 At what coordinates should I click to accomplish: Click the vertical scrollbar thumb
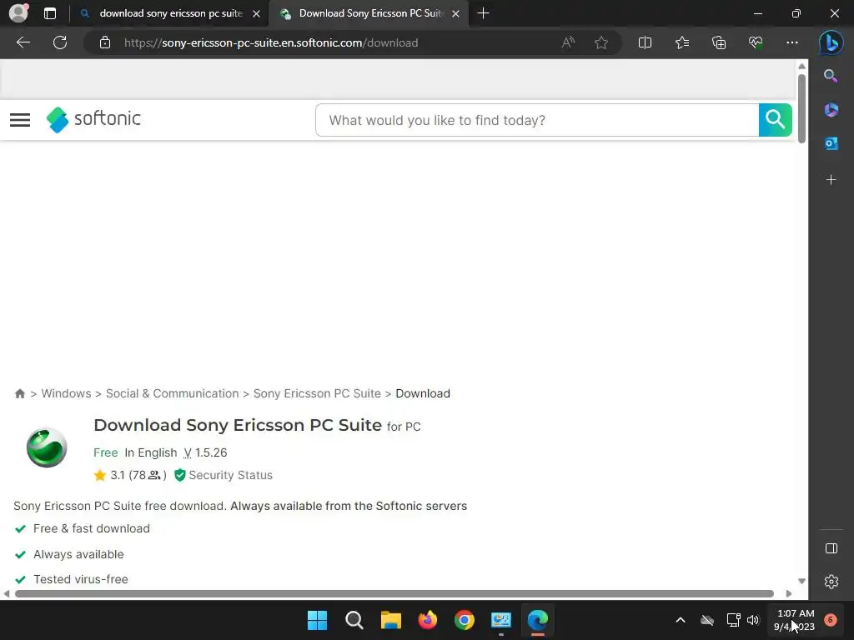[x=801, y=107]
